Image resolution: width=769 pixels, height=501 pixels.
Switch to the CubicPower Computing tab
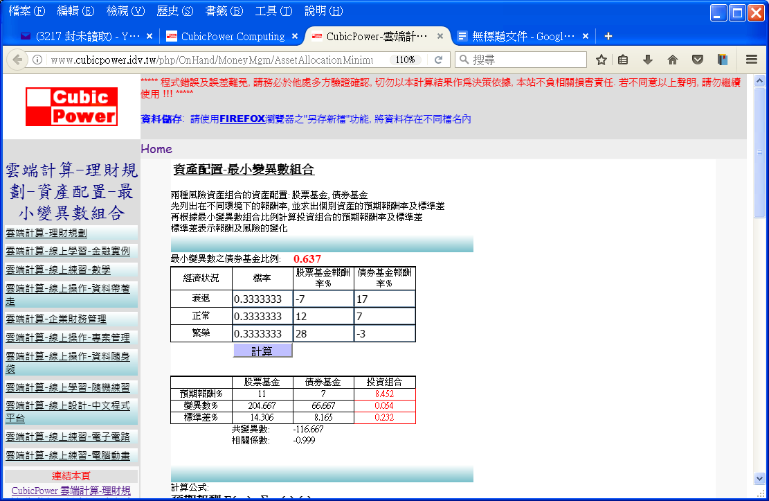pos(233,36)
